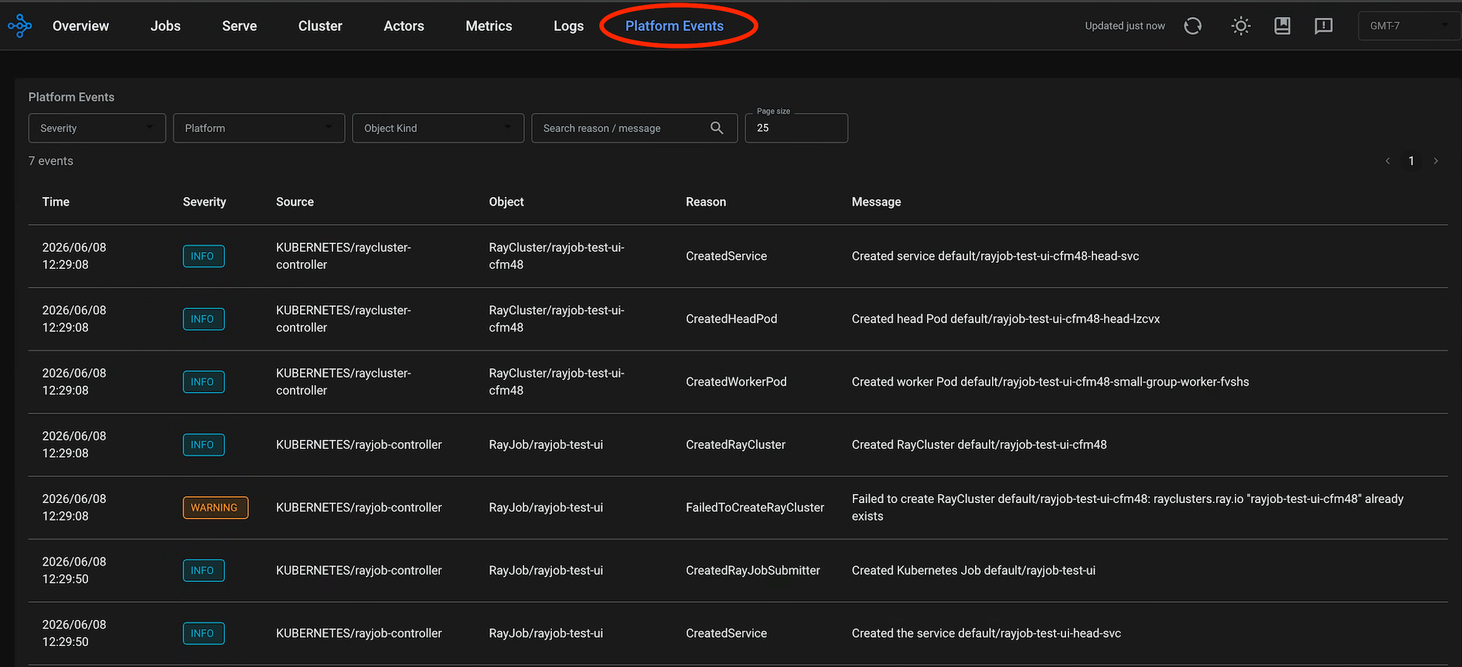Click the Ray logo icon
The width and height of the screenshot is (1462, 667).
pos(19,26)
